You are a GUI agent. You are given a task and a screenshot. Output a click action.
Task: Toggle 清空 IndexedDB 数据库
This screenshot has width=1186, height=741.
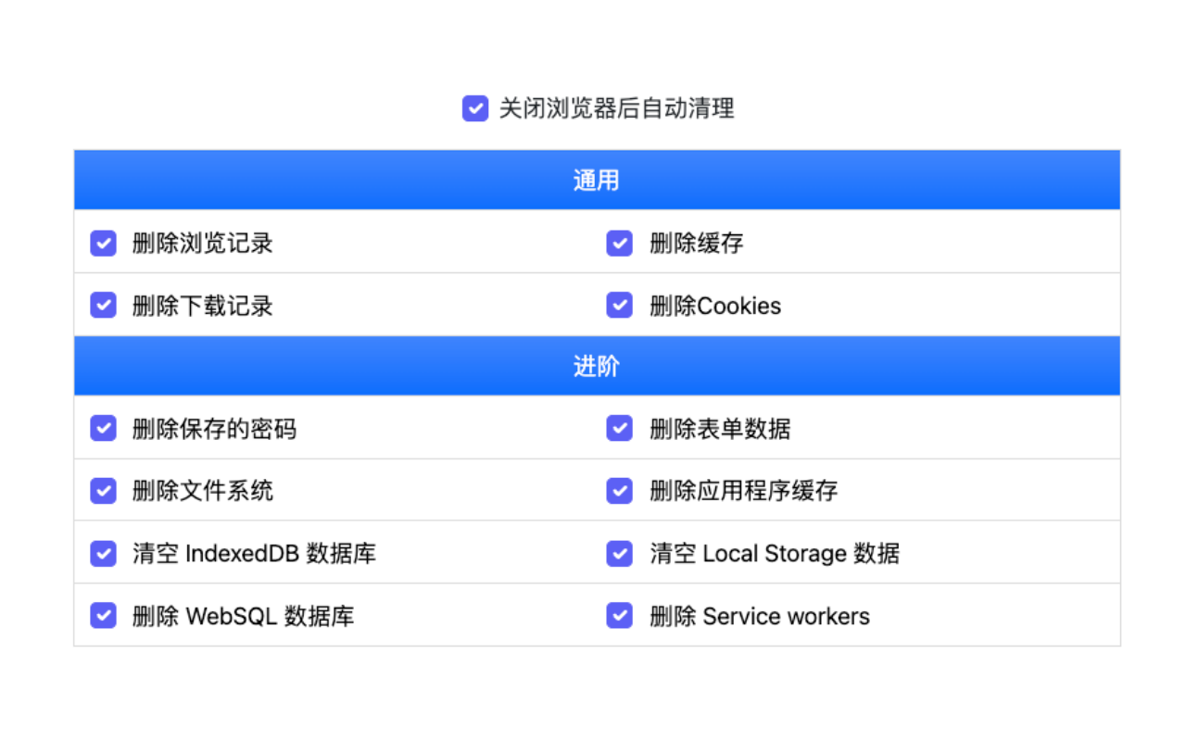coord(103,553)
